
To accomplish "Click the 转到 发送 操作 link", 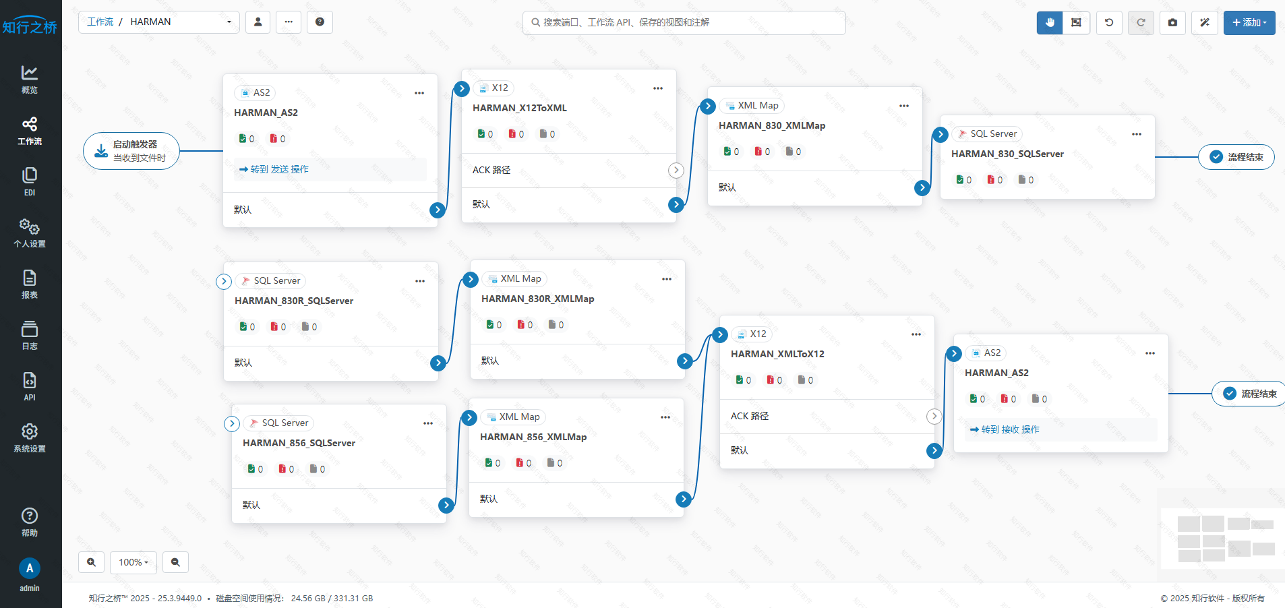I will click(274, 169).
